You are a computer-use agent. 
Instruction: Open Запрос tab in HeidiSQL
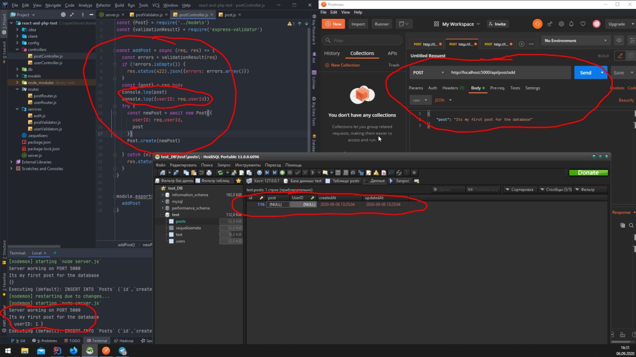click(x=399, y=181)
